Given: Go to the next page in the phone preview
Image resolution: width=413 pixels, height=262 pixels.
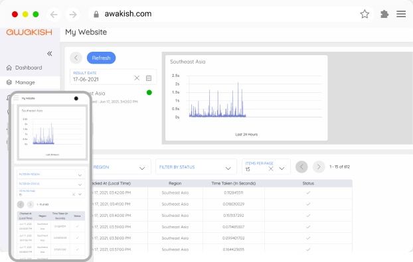Looking at the screenshot, I should click(31, 204).
